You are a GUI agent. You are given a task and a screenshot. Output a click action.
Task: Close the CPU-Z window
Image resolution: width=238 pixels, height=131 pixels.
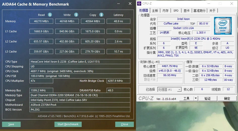232,4
